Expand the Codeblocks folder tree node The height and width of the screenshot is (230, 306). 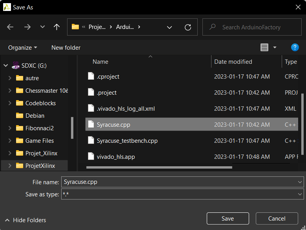click(x=10, y=103)
